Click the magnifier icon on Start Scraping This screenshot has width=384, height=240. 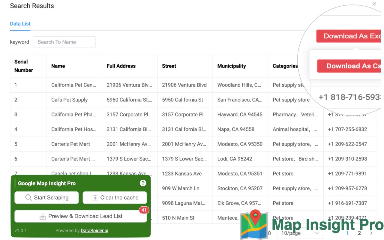click(x=28, y=198)
